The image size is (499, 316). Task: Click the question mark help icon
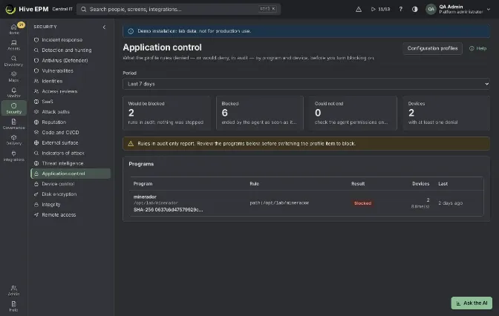[x=401, y=9]
